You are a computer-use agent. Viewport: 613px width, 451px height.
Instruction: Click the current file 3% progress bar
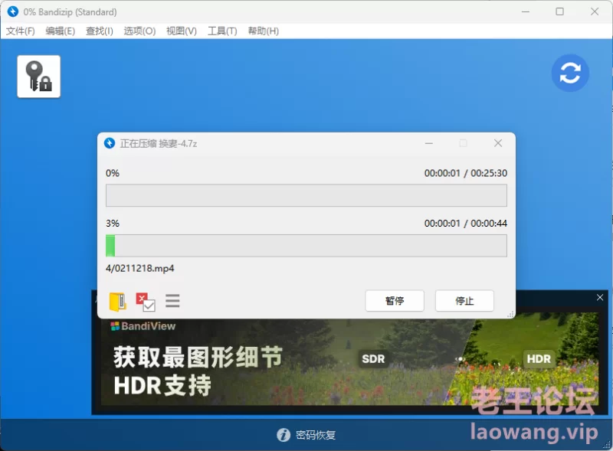306,246
